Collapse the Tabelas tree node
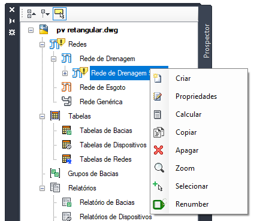 coord(42,116)
